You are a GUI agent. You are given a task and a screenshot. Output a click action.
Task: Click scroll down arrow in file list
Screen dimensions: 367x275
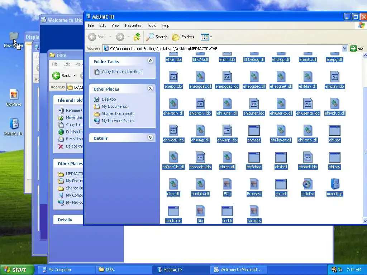[x=365, y=221]
